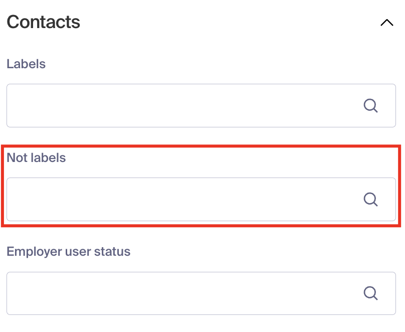
Task: Open the Employer user status lookup dropdown
Action: [x=201, y=293]
